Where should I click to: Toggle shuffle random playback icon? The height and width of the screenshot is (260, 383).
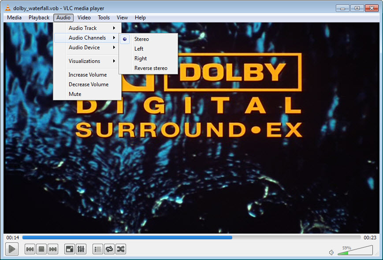pyautogui.click(x=121, y=249)
